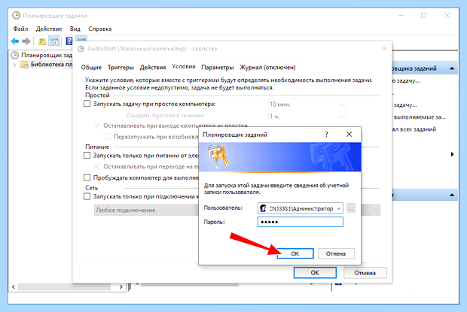Expand the actions pane submenu arrow
Screen dimensions: 467x312
[452, 154]
